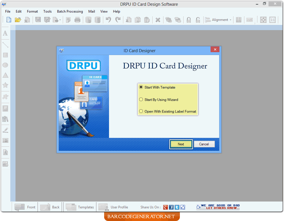Click the envelope mail toolbar icon
The width and height of the screenshot is (284, 221).
[249, 20]
